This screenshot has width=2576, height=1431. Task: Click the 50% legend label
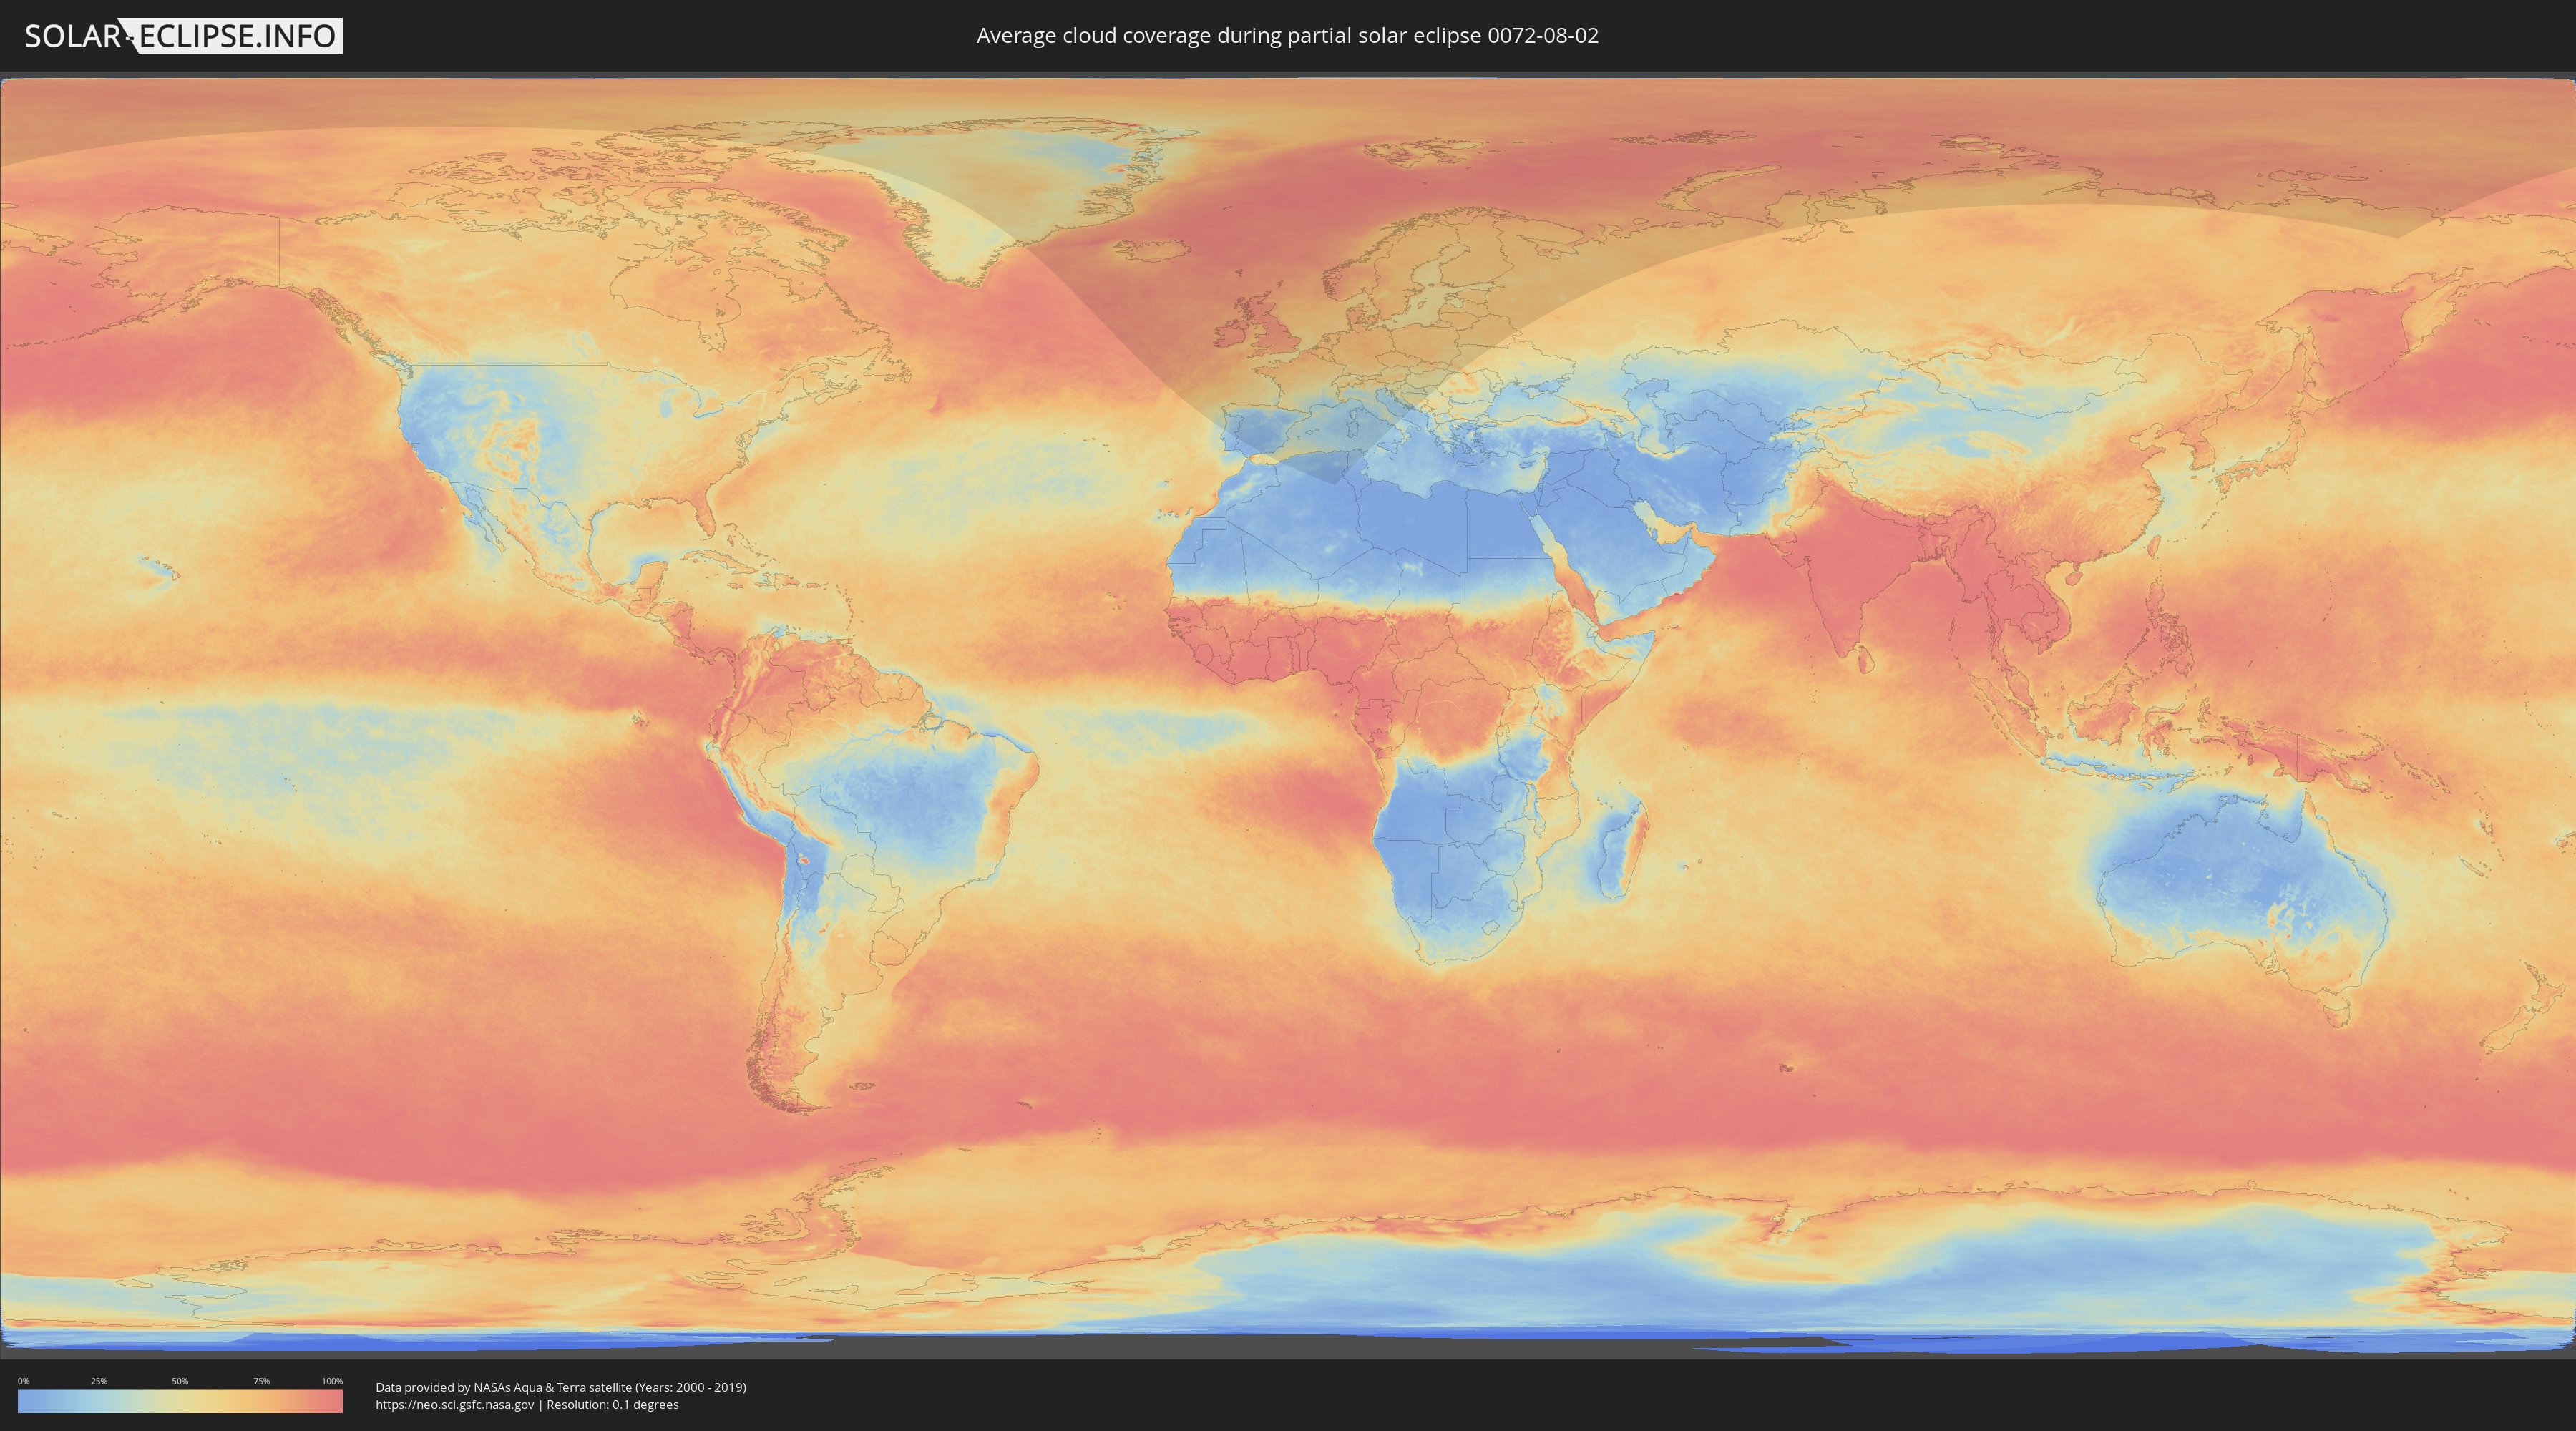coord(180,1381)
